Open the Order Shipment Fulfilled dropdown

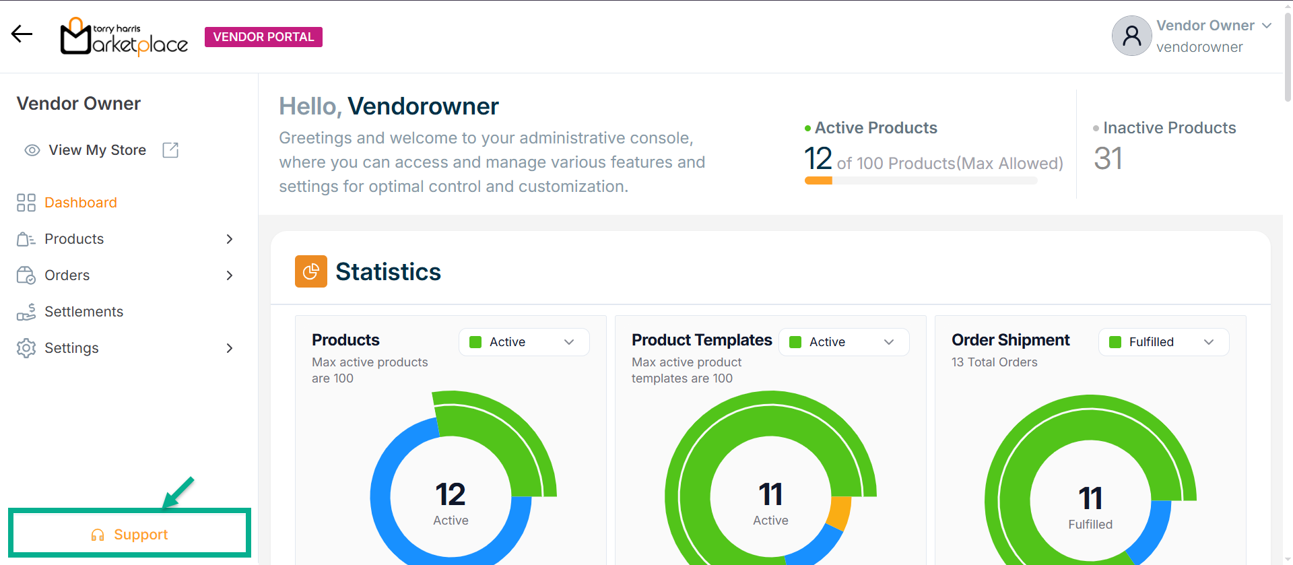point(1163,342)
